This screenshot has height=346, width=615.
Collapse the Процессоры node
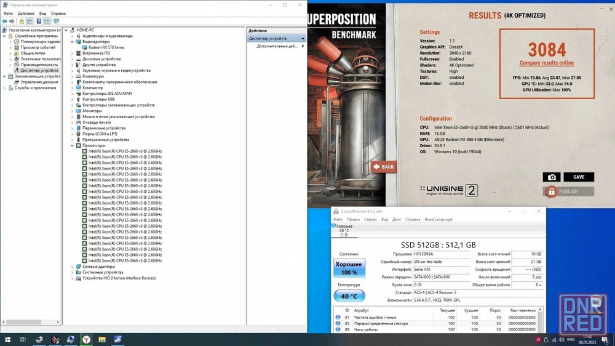72,145
